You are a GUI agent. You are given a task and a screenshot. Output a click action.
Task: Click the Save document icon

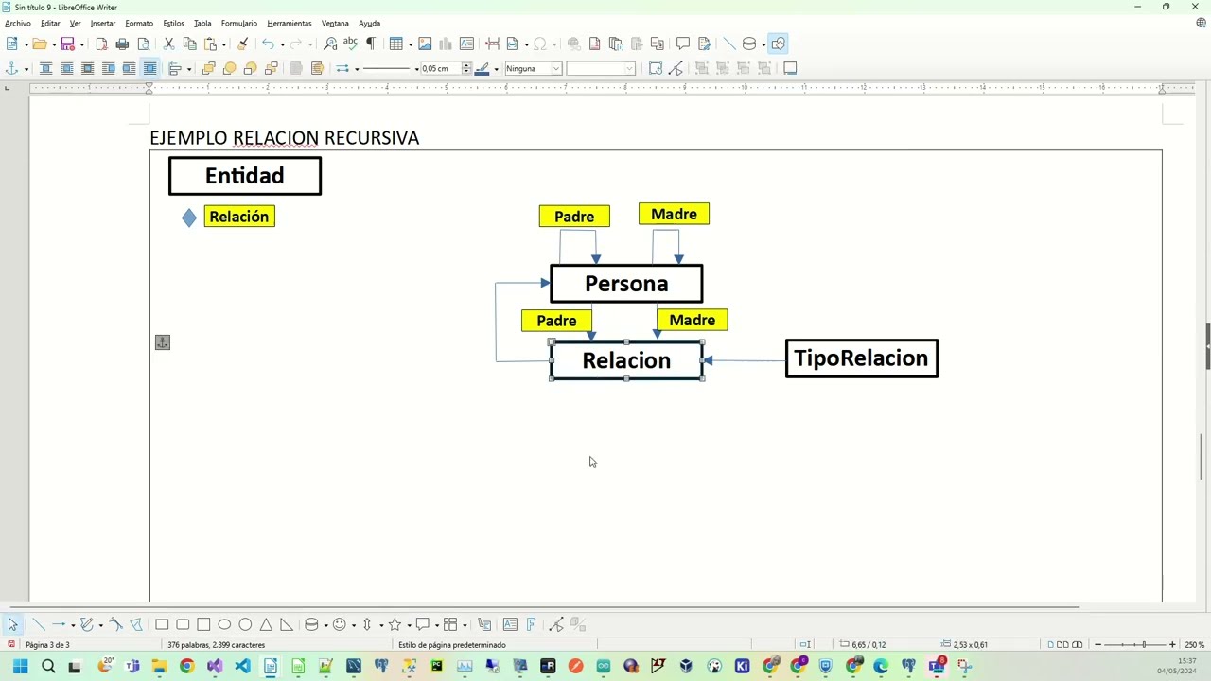67,44
